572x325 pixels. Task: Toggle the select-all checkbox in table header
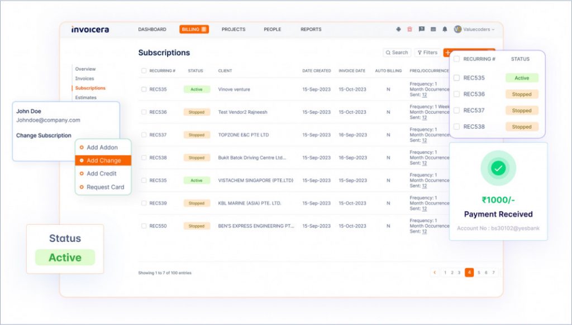[x=144, y=71]
